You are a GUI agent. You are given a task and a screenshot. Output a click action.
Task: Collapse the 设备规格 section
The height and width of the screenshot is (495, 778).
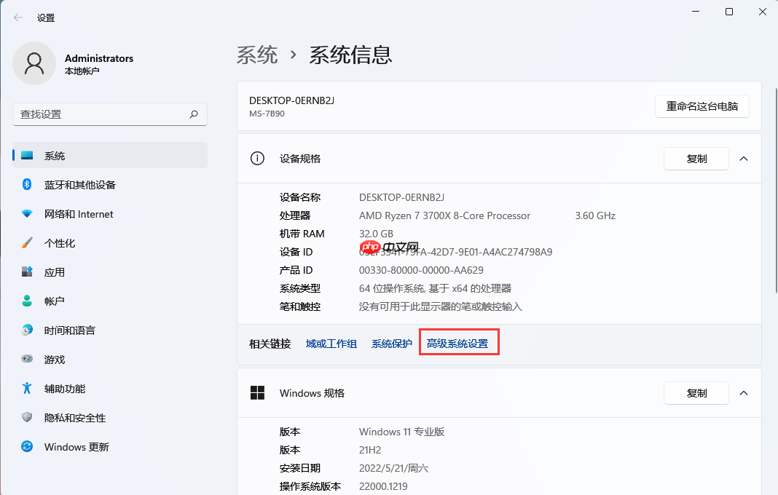pyautogui.click(x=743, y=158)
